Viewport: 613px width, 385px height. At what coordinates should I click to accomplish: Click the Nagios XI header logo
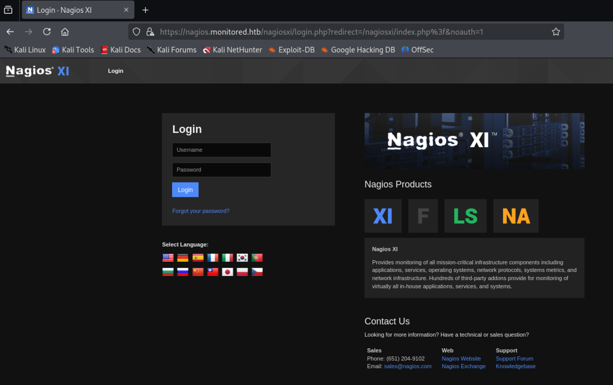click(37, 71)
